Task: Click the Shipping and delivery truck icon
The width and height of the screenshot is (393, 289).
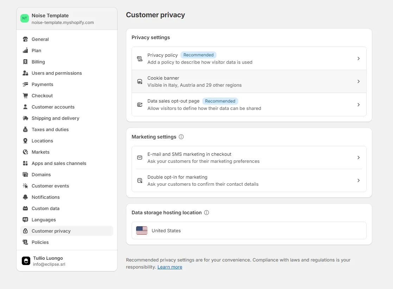Action: pyautogui.click(x=25, y=118)
